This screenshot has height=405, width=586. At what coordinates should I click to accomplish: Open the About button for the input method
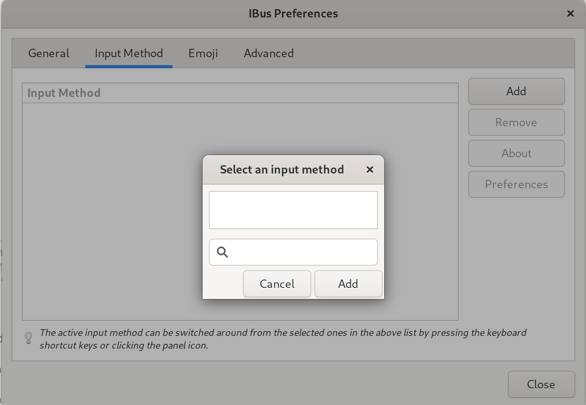click(x=516, y=153)
